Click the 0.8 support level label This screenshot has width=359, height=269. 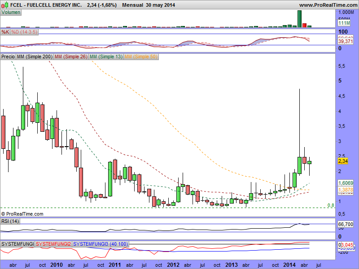pyautogui.click(x=331, y=205)
